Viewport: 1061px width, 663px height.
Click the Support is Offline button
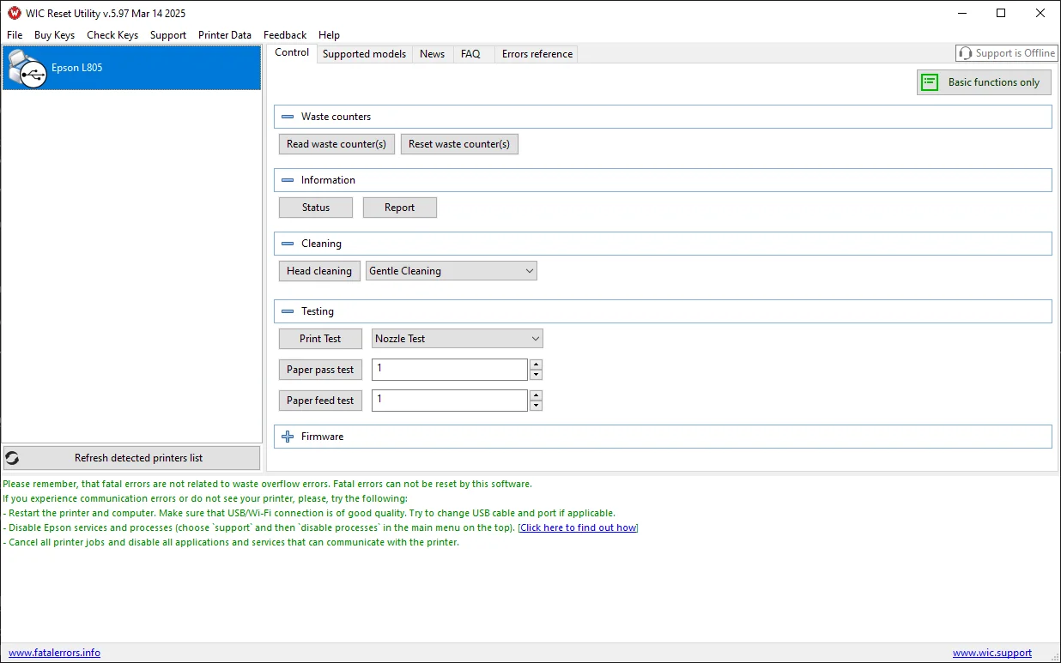[1006, 53]
